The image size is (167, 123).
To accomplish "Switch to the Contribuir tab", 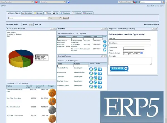I will pos(27,13).
